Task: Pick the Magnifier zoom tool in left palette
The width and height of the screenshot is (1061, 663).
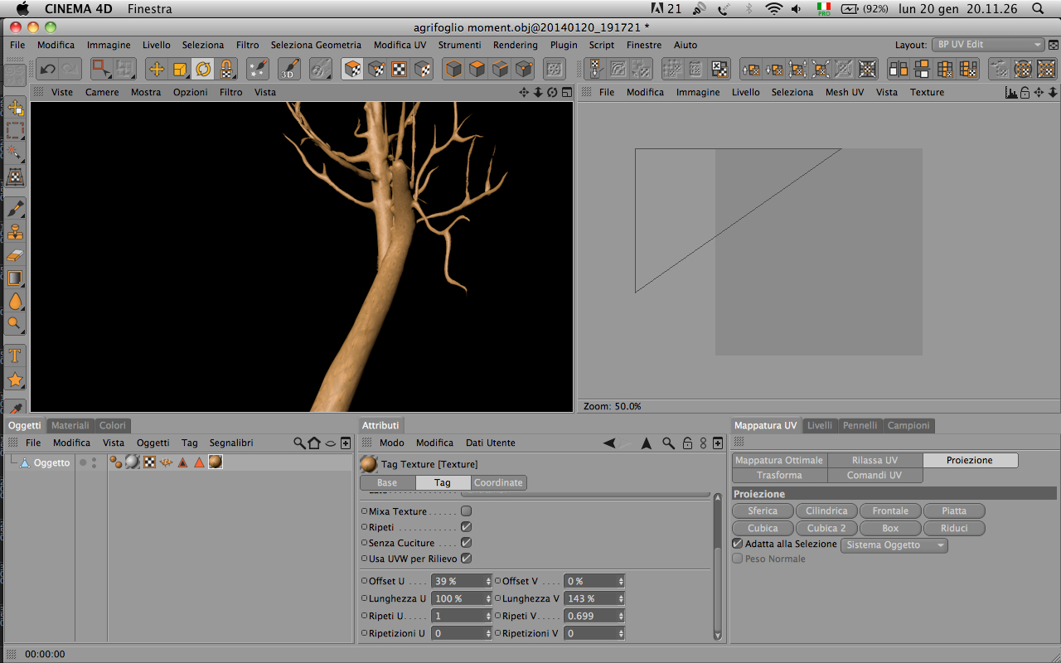Action: [15, 324]
